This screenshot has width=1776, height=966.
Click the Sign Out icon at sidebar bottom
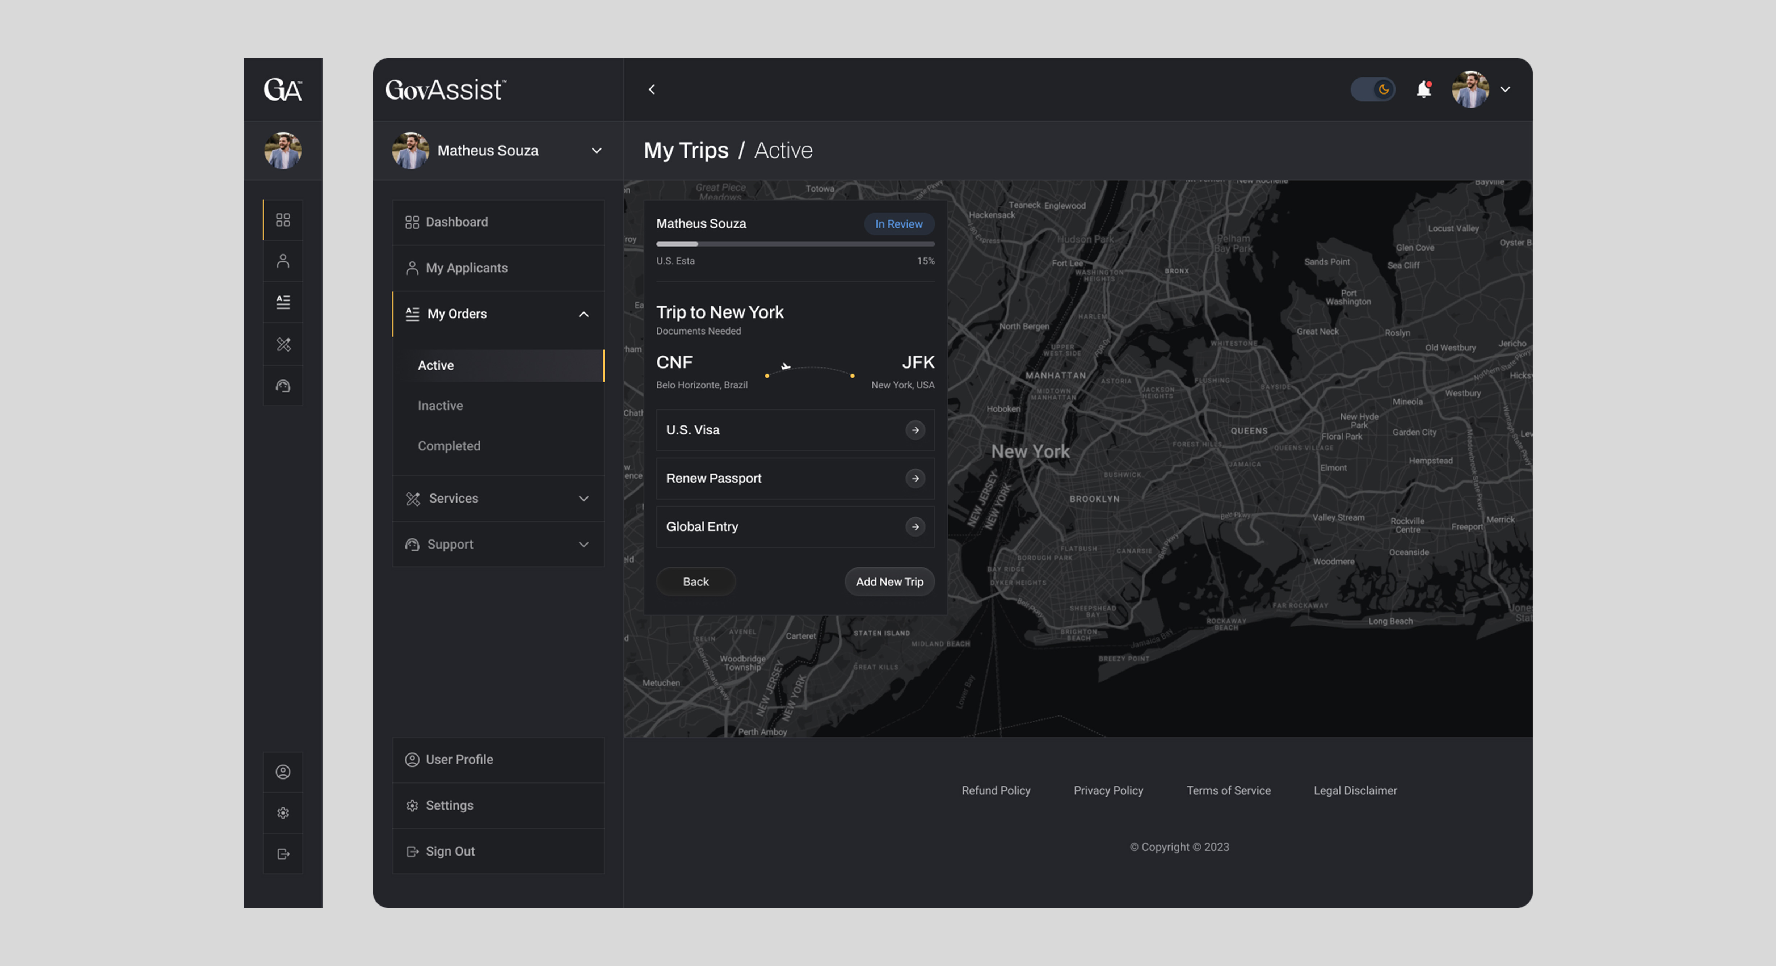tap(283, 854)
